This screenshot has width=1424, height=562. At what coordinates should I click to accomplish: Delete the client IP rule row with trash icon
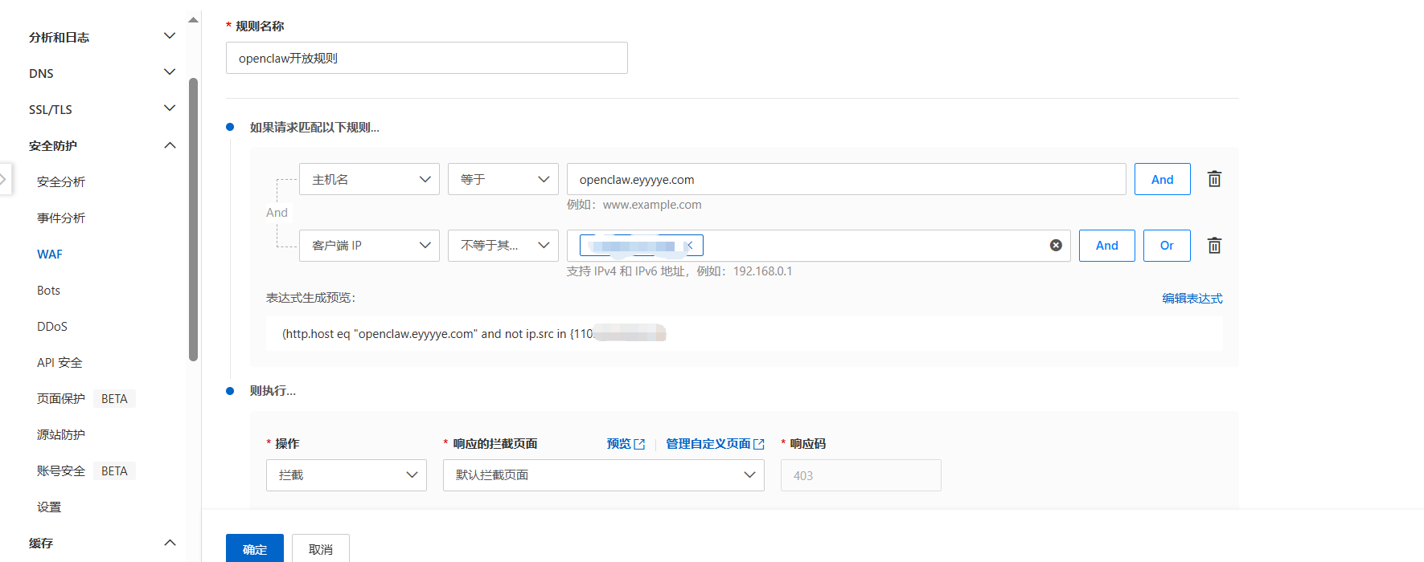[1214, 246]
